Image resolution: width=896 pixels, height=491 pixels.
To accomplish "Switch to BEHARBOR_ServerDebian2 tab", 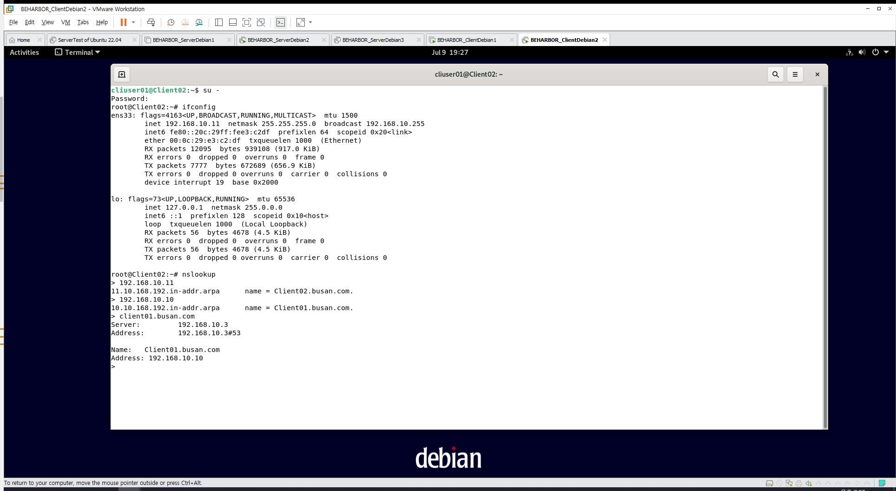I will point(278,40).
